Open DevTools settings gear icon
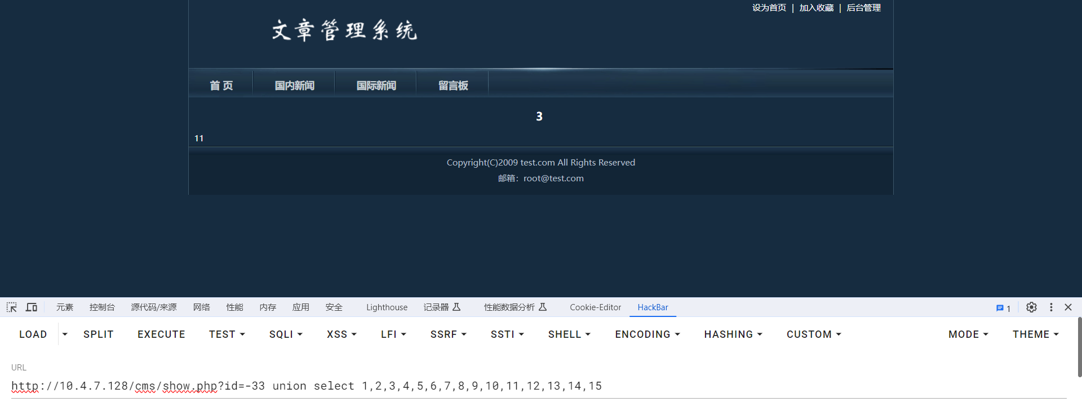The width and height of the screenshot is (1082, 402). click(x=1031, y=307)
